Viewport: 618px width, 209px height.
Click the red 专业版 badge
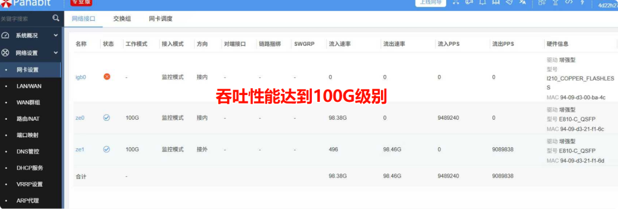point(81,2)
